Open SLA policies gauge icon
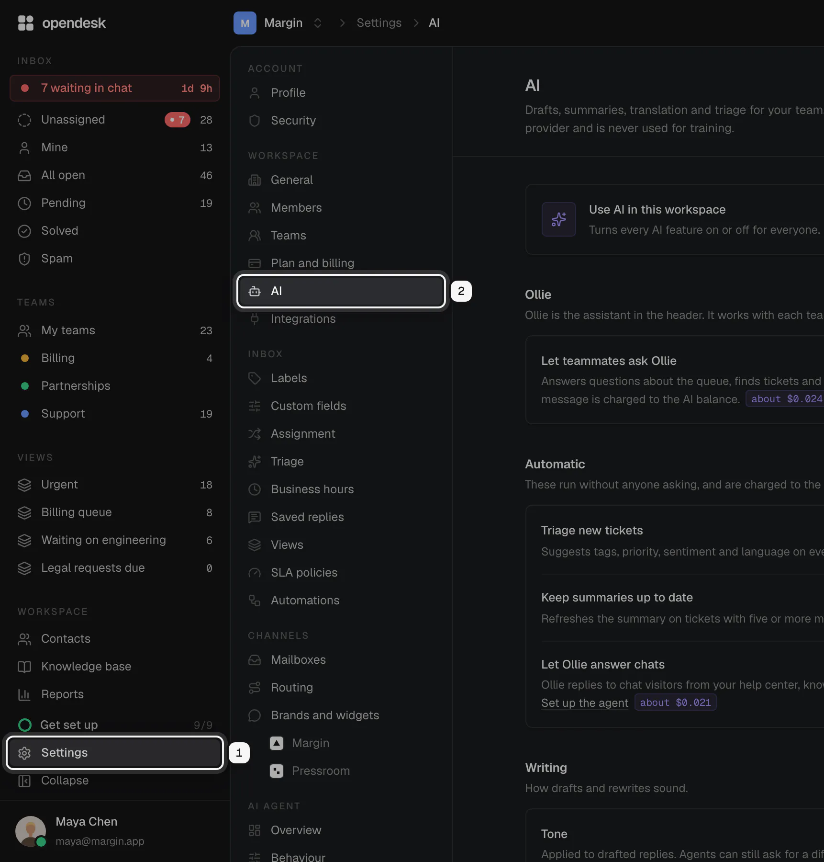 (x=255, y=573)
